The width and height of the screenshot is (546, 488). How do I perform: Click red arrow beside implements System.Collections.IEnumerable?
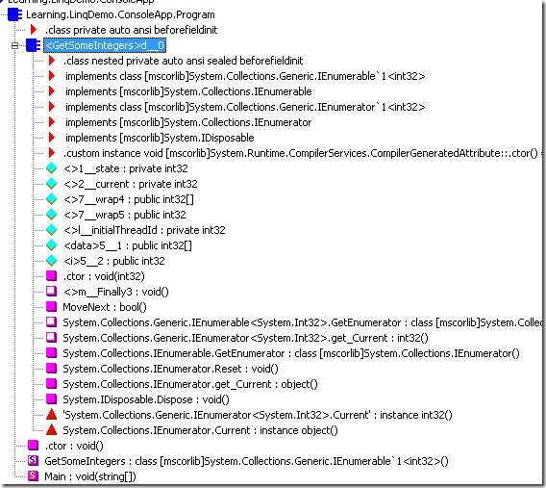click(x=52, y=91)
